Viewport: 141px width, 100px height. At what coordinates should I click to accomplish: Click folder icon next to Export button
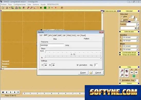coord(91,73)
